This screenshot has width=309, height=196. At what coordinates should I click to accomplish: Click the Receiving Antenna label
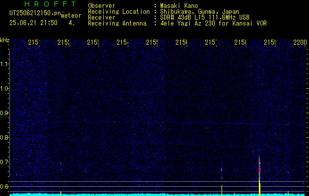(x=117, y=24)
